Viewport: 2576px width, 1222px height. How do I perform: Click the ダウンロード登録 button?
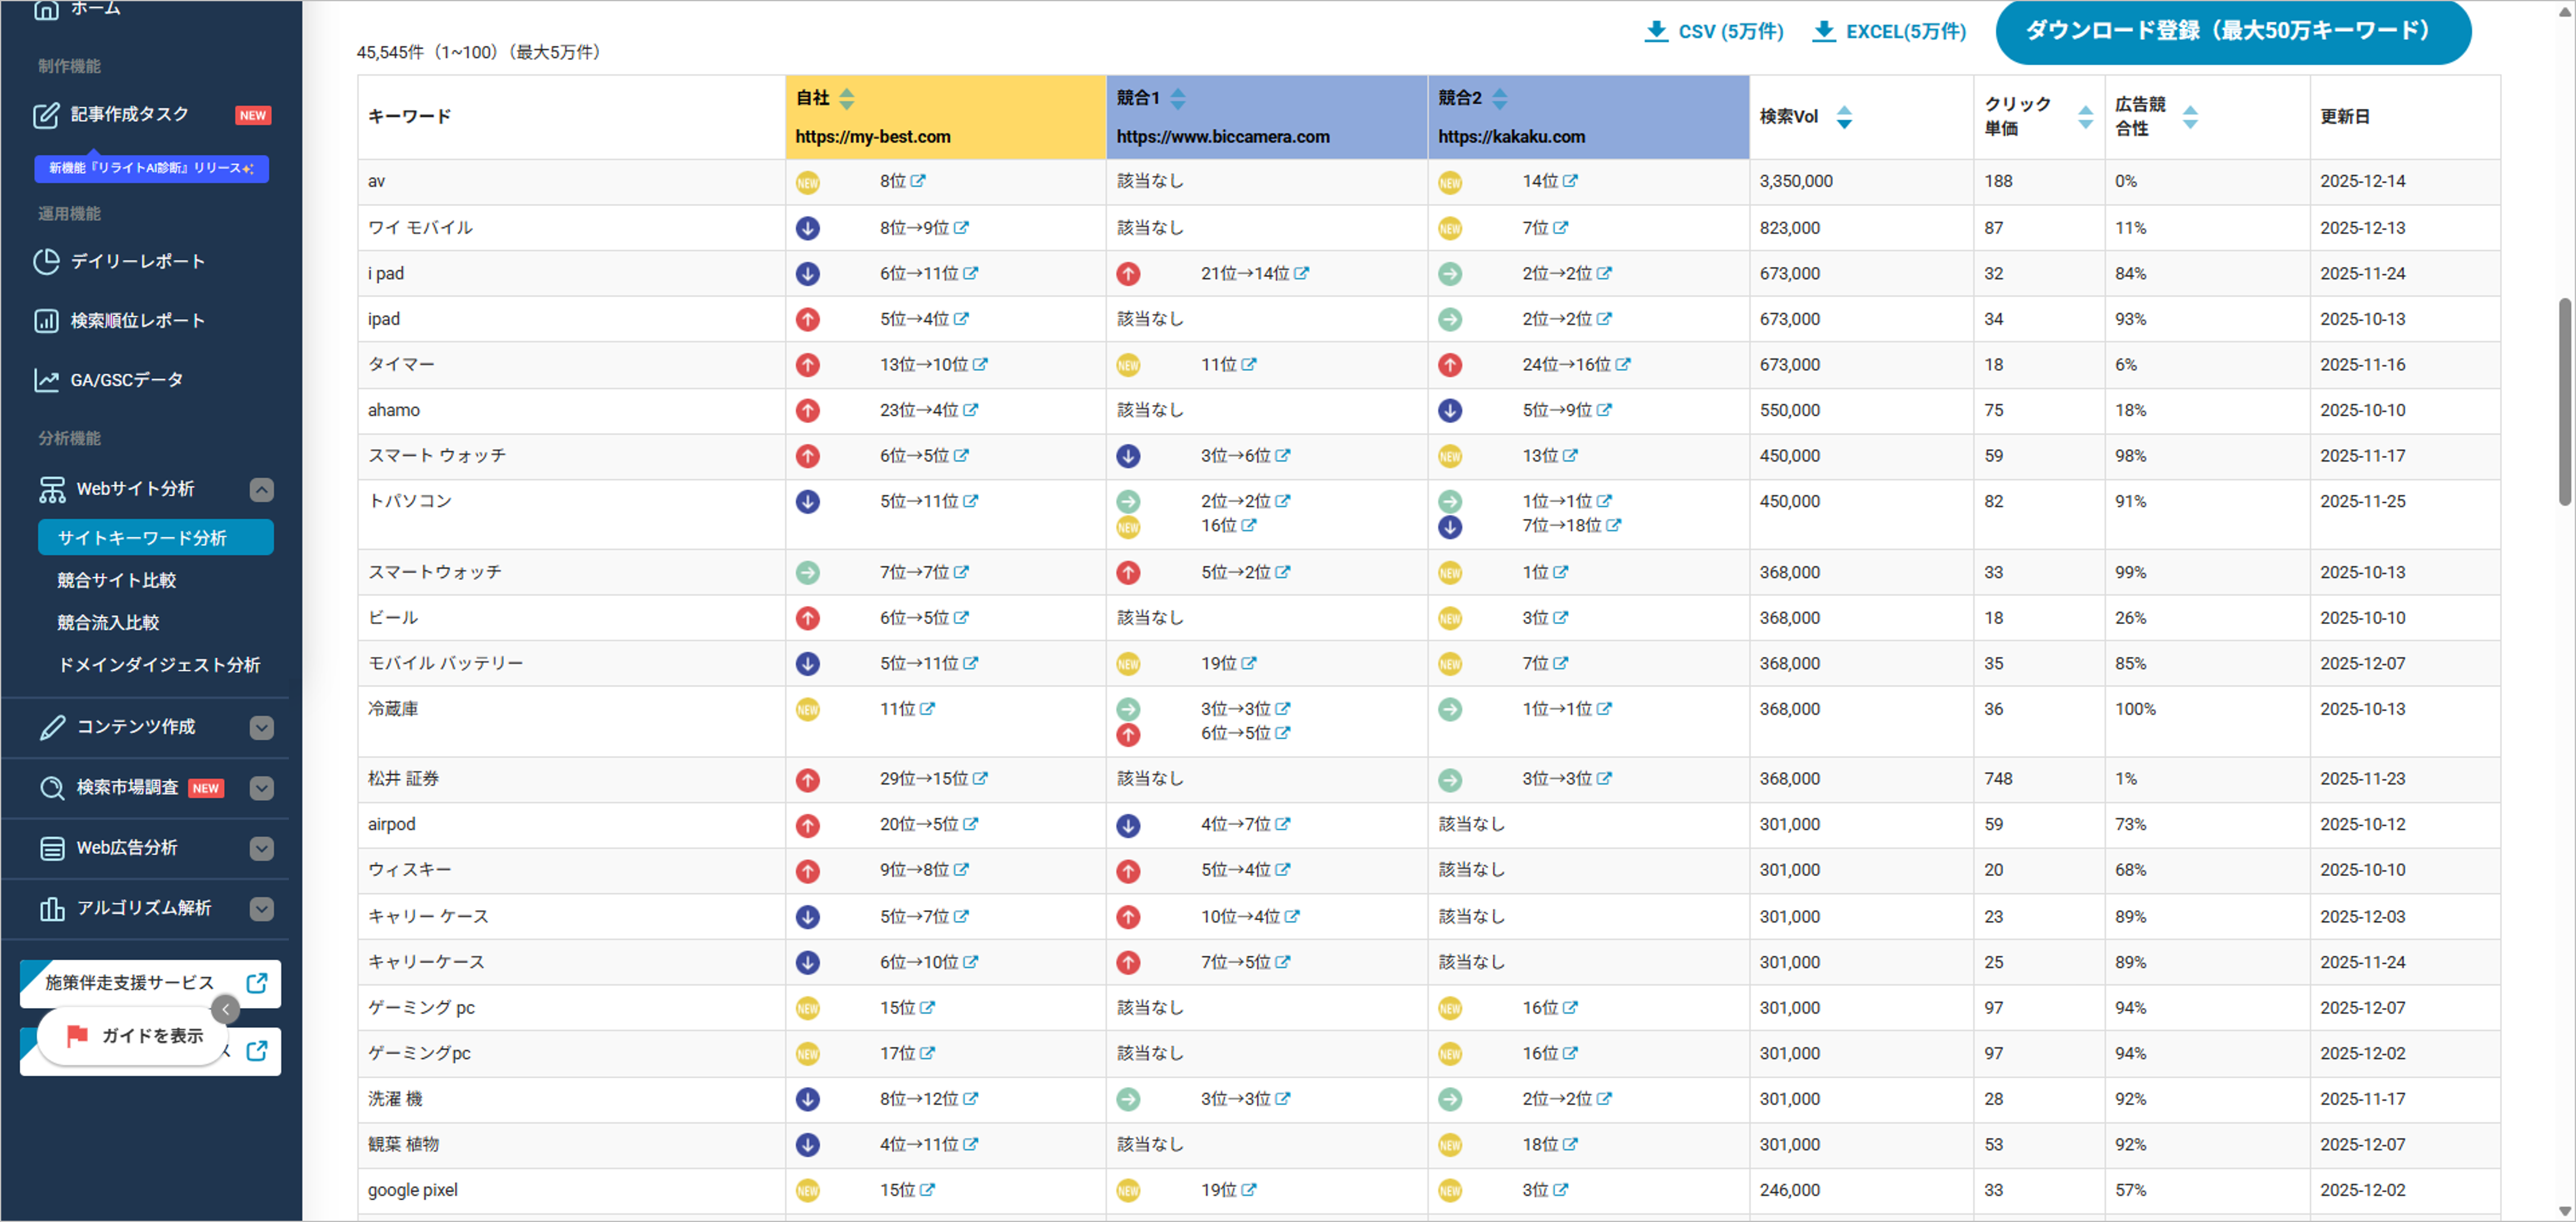pos(2231,31)
